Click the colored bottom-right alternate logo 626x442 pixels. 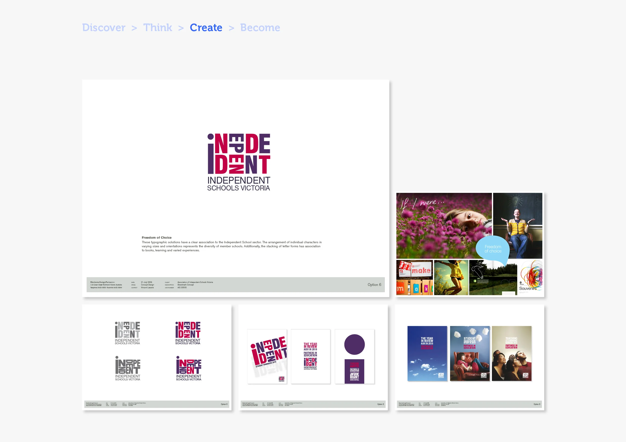coord(189,369)
